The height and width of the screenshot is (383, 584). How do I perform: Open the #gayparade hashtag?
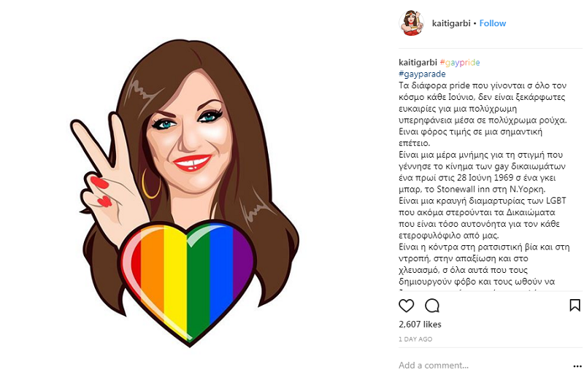click(422, 74)
